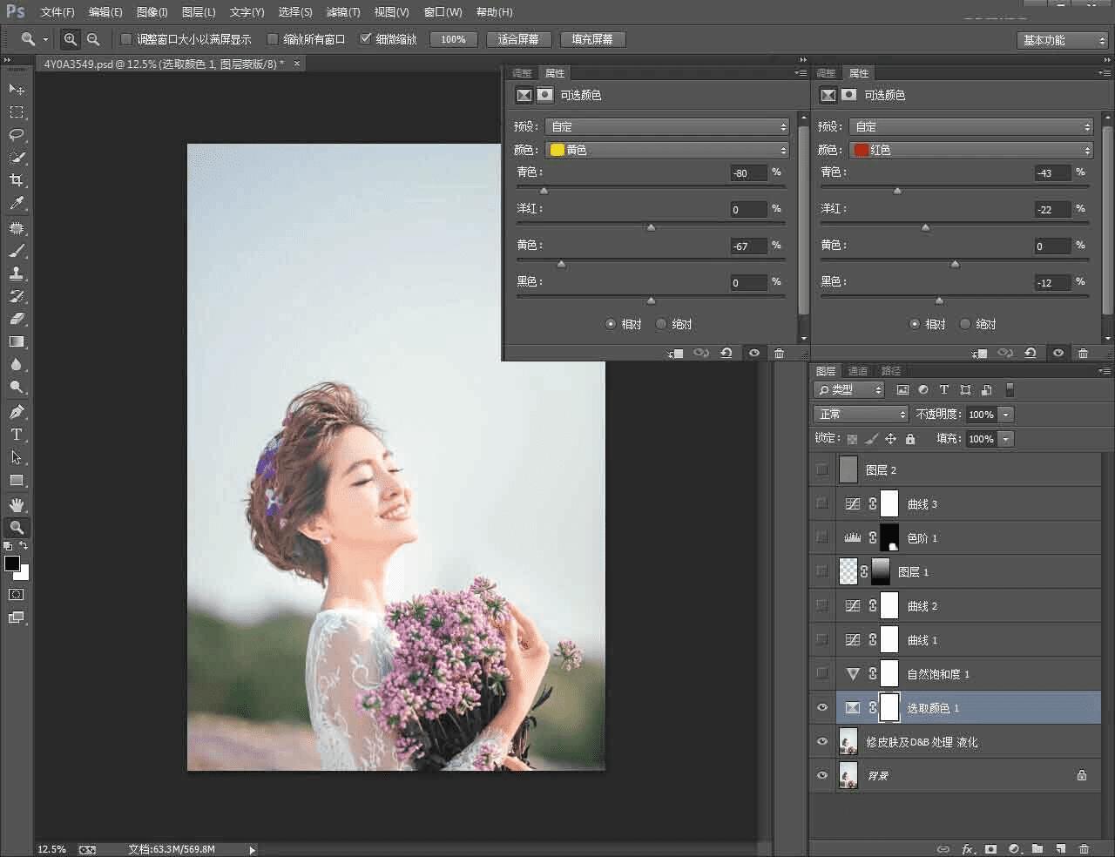Click the 青色 slider handle for yellow
Viewport: 1115px width, 857px height.
(x=544, y=191)
